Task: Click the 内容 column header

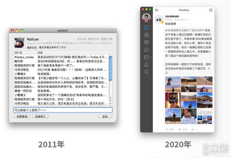Action: 73,53
